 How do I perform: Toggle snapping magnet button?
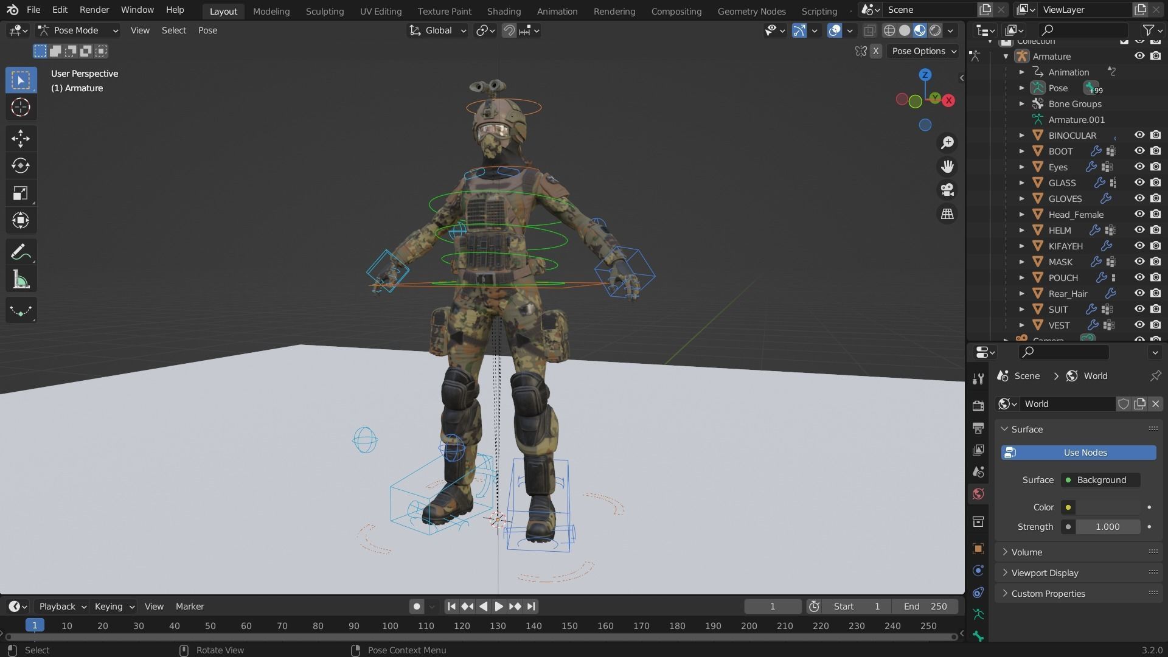point(509,30)
